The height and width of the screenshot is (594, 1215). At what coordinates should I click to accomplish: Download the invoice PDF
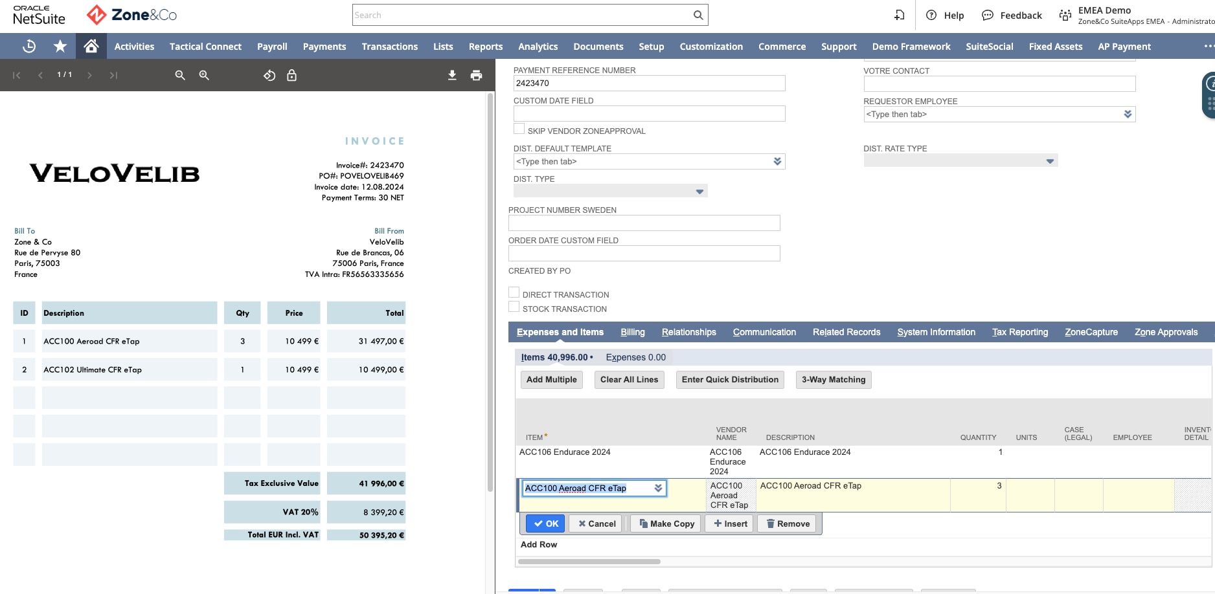click(452, 75)
